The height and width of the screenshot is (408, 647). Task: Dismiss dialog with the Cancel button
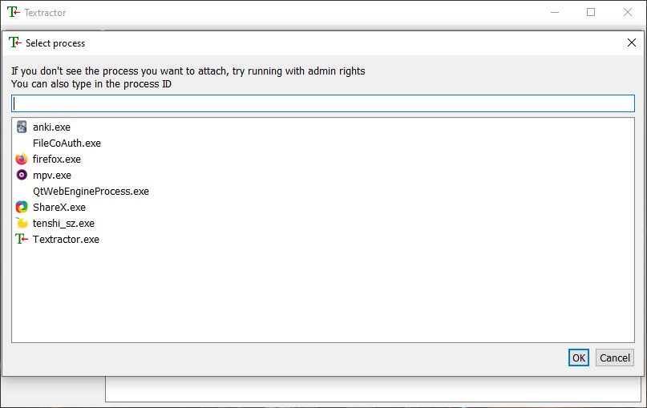click(614, 358)
